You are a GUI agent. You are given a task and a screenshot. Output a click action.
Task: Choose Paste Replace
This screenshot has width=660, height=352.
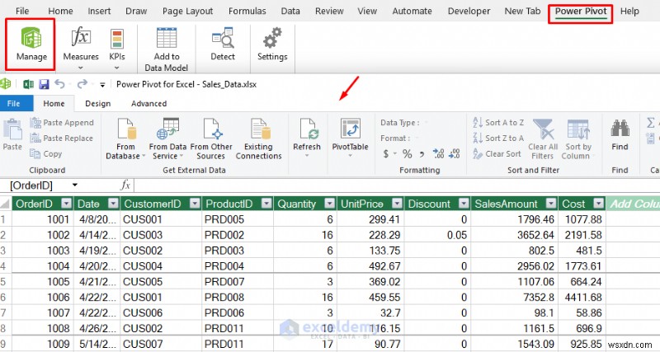pyautogui.click(x=63, y=138)
